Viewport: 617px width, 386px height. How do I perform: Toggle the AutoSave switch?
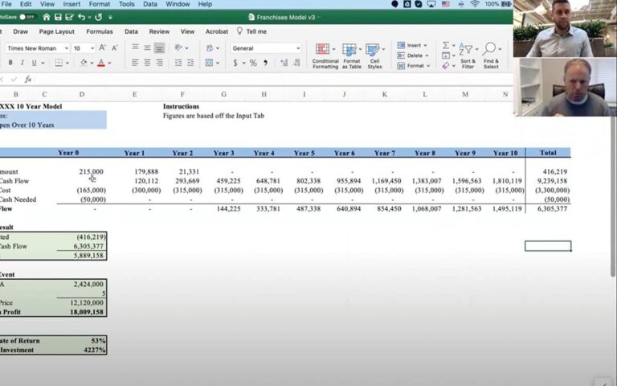27,17
